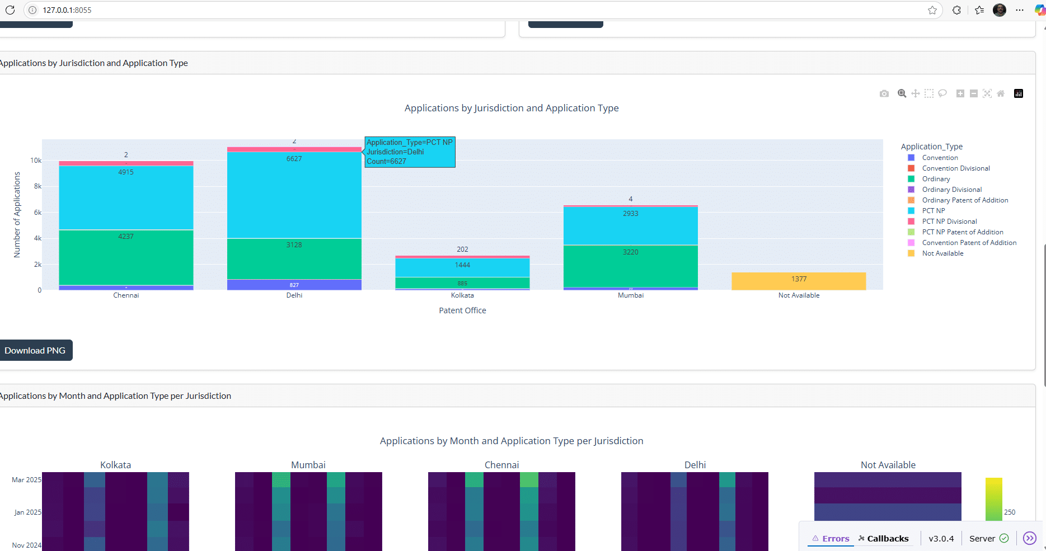
Task: Choose the Box Select tool
Action: click(x=929, y=93)
